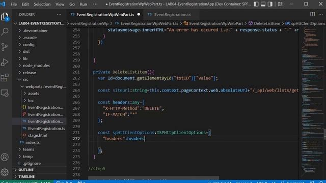Open Run and Debug view

pyautogui.click(x=5, y=62)
